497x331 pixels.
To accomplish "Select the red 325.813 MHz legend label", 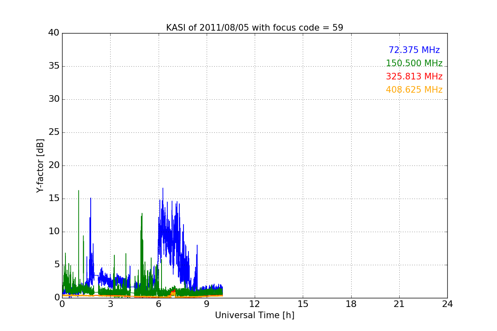I will tap(414, 77).
